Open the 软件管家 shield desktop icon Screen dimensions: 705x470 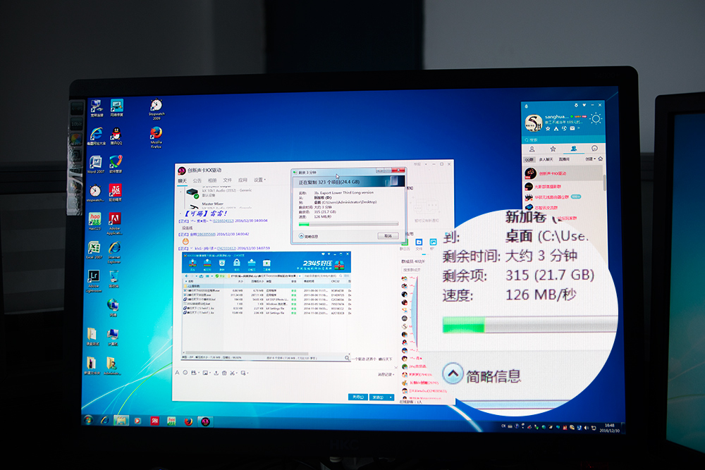click(116, 164)
